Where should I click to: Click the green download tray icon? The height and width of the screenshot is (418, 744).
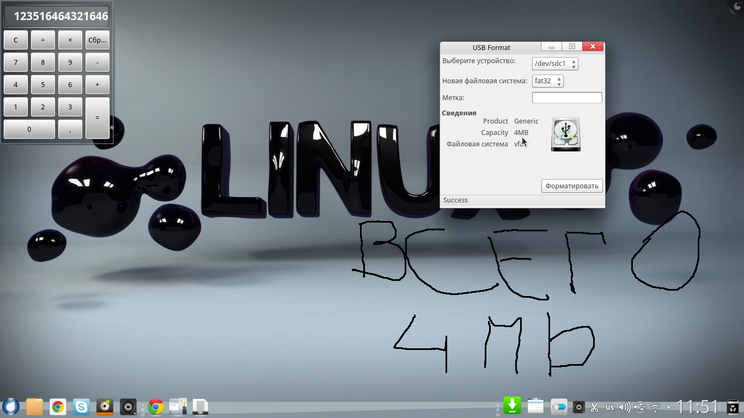tap(512, 406)
